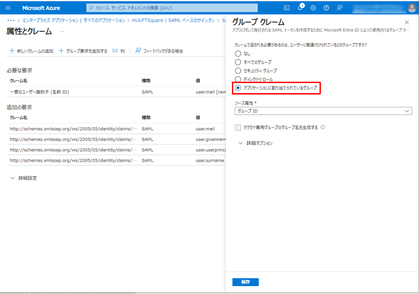This screenshot has width=419, height=294.
Task: Expand the 詳細設定 section
Action: 24,178
